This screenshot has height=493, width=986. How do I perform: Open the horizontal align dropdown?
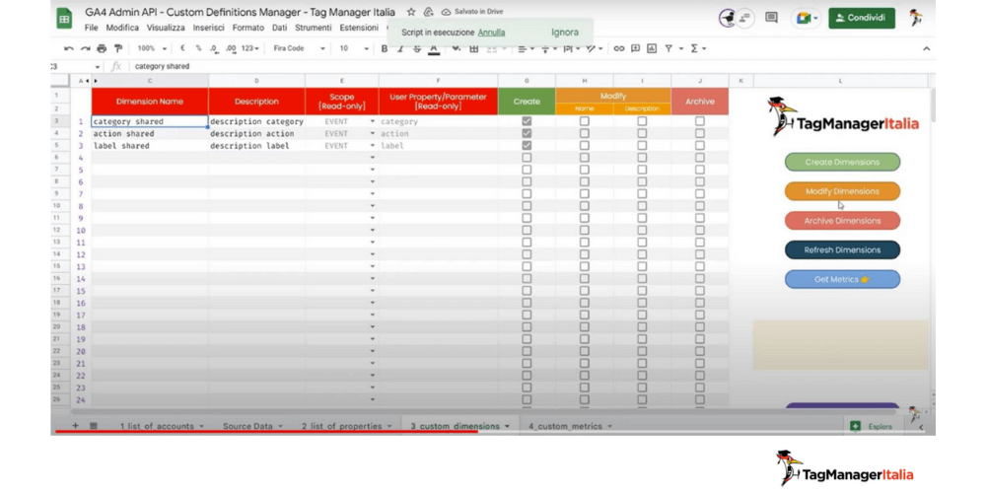526,48
